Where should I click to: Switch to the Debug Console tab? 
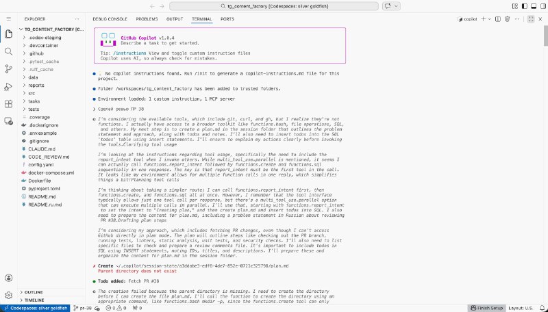pos(110,19)
